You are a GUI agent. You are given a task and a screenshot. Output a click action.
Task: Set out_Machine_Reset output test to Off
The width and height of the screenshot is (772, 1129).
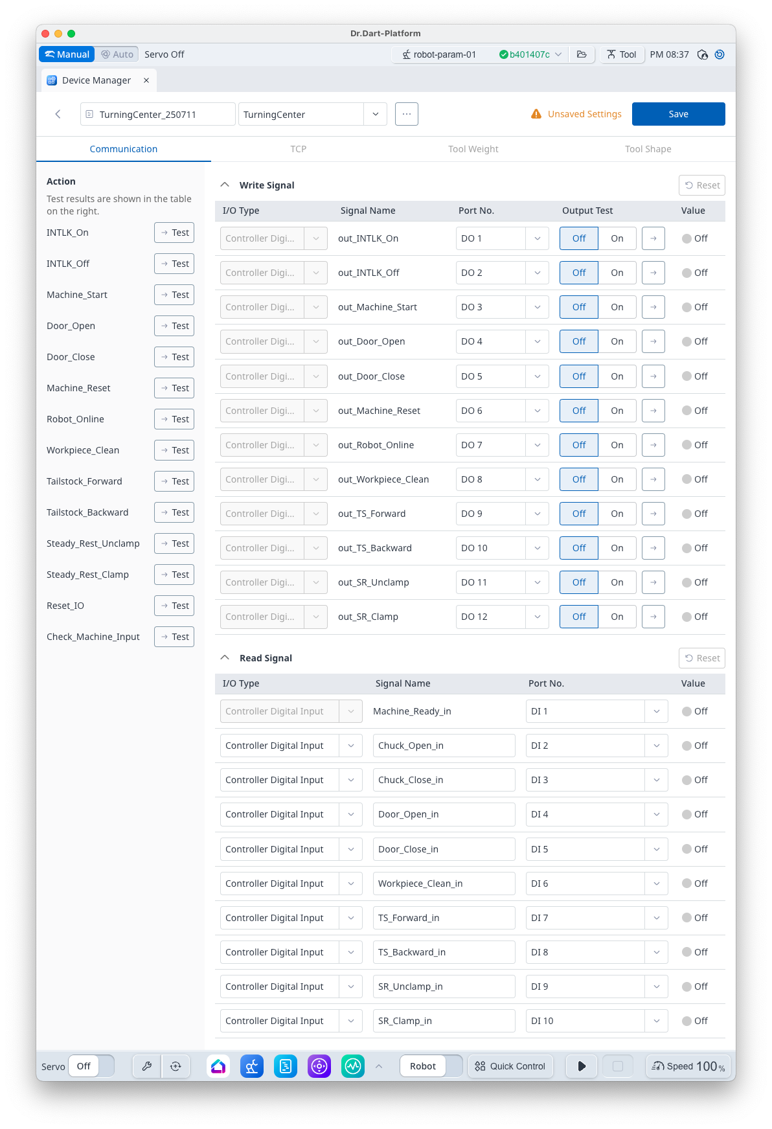[x=579, y=411]
